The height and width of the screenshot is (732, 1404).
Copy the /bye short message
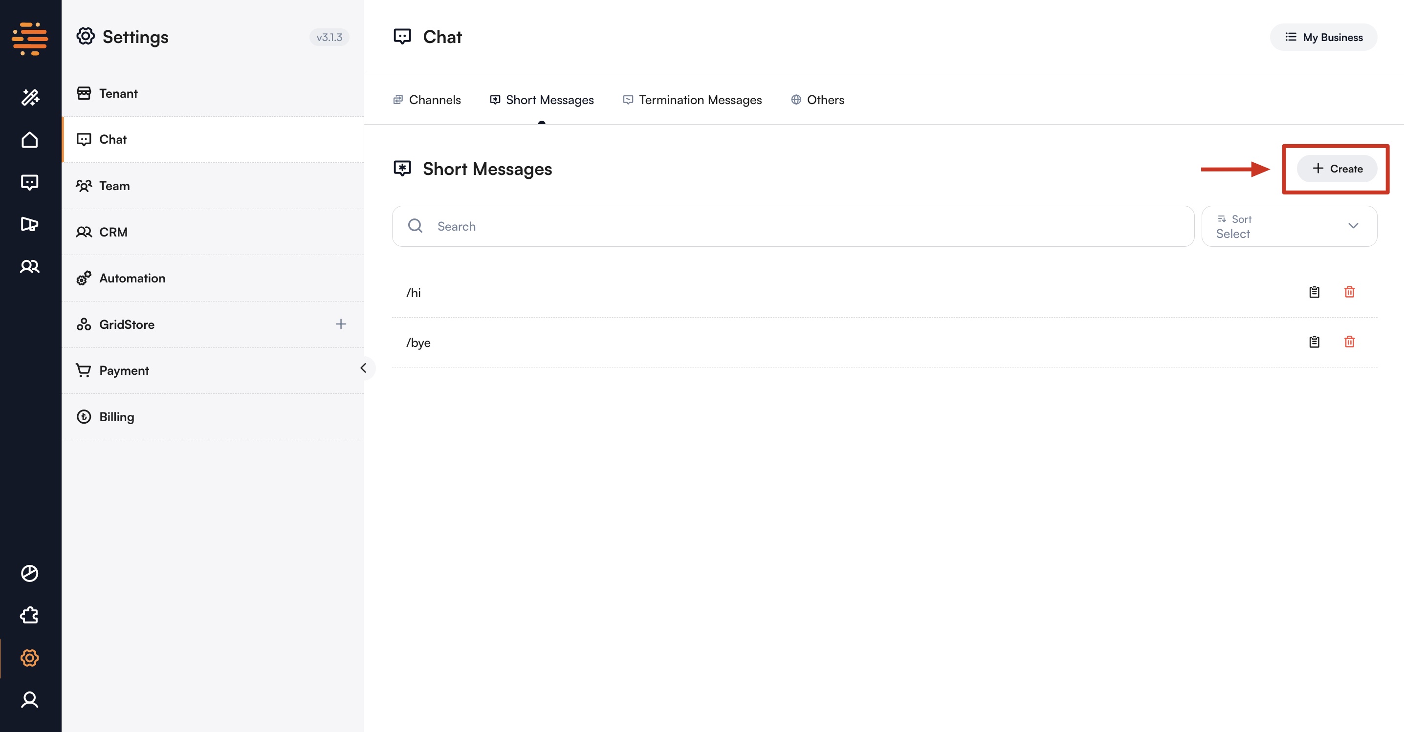(x=1314, y=342)
